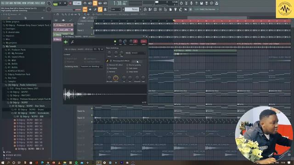Click the microphone recording icon
This screenshot has height=165, width=294.
pos(191,3)
